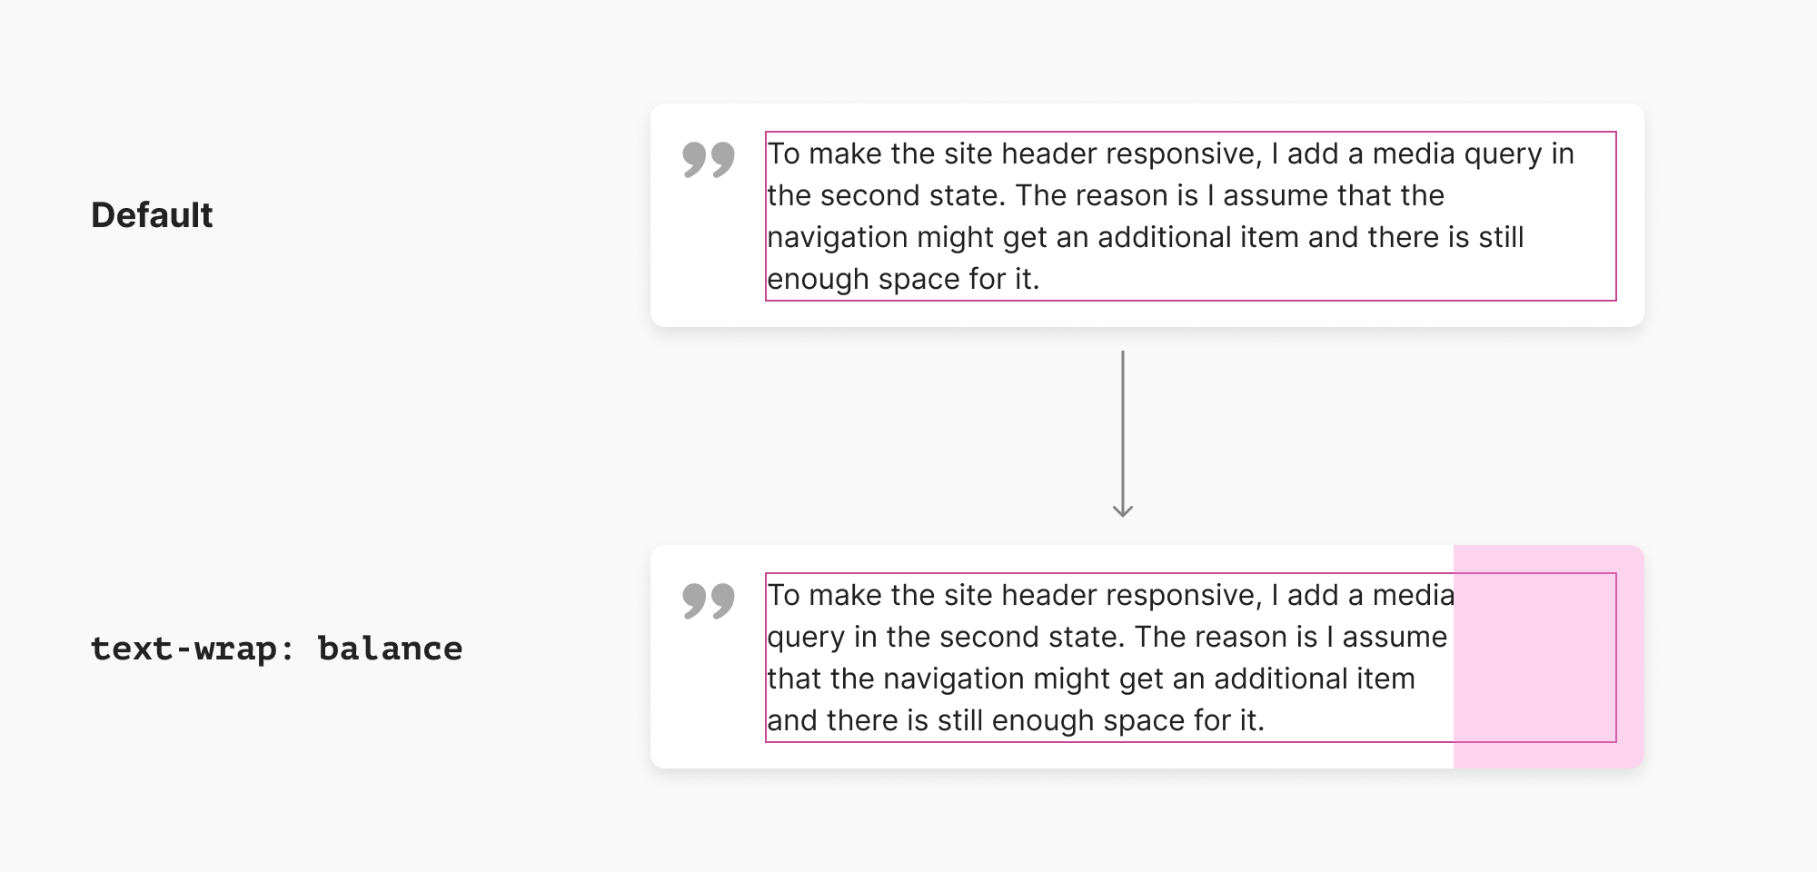Click the bold "Default" label
Viewport: 1817px width, 872px height.
click(x=152, y=215)
